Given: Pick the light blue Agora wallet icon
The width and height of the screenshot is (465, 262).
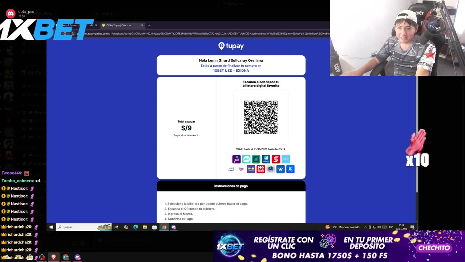Looking at the screenshot, I should (x=286, y=159).
